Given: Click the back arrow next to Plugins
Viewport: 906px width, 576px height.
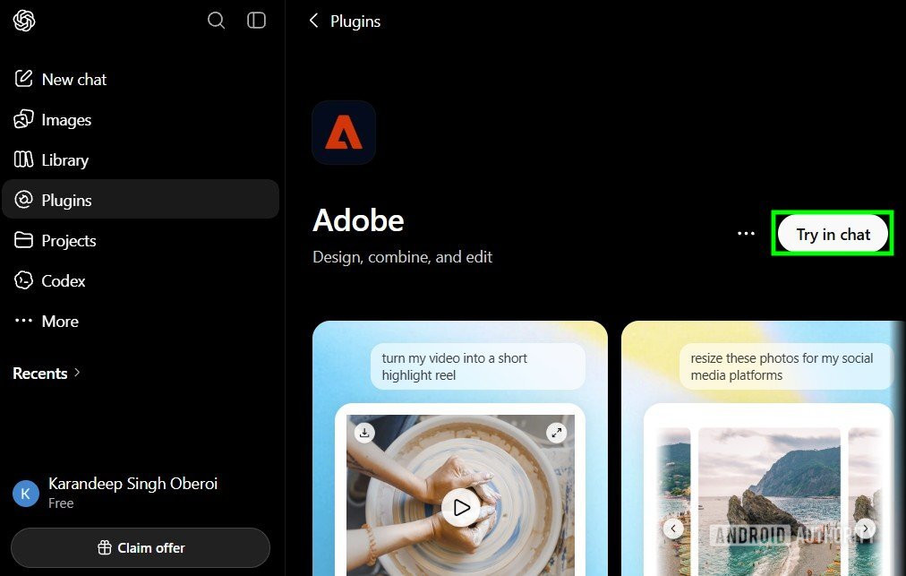Looking at the screenshot, I should [313, 21].
